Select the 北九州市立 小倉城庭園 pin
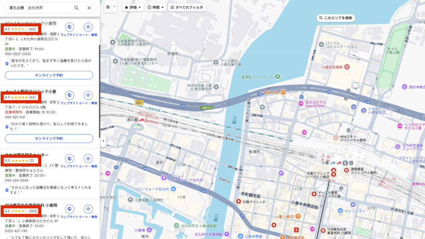 pyautogui.click(x=176, y=225)
